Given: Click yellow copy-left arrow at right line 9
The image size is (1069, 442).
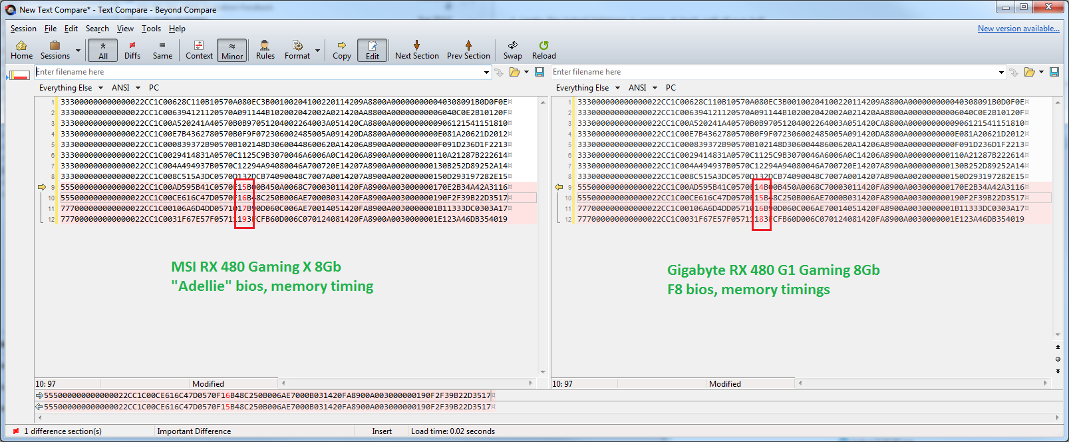Looking at the screenshot, I should 559,187.
